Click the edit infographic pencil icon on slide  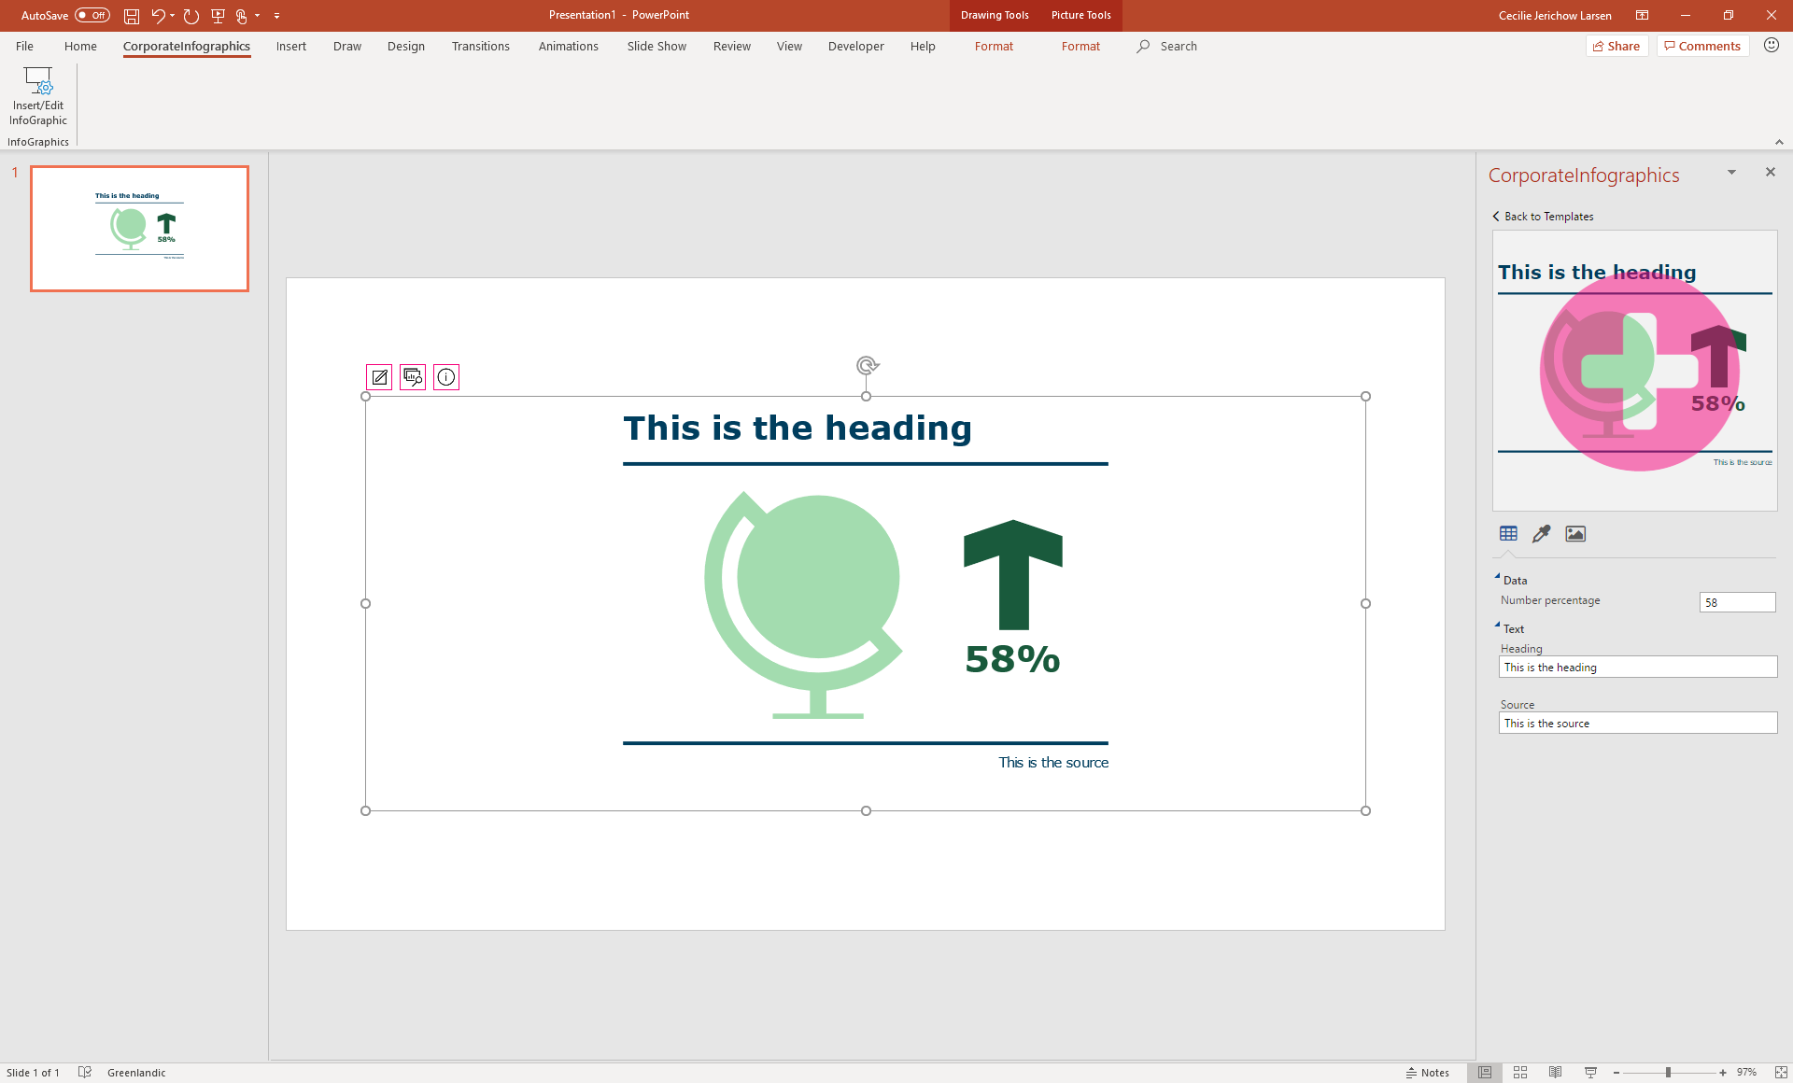coord(379,377)
